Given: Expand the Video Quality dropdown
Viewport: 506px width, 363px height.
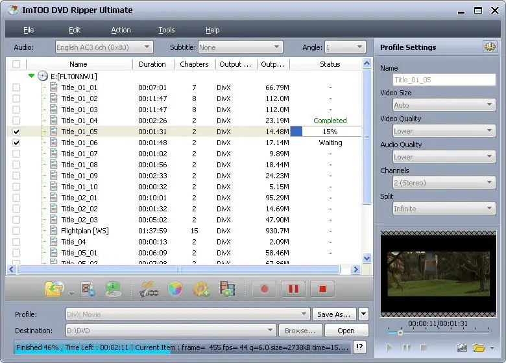Looking at the screenshot, I should coord(444,131).
